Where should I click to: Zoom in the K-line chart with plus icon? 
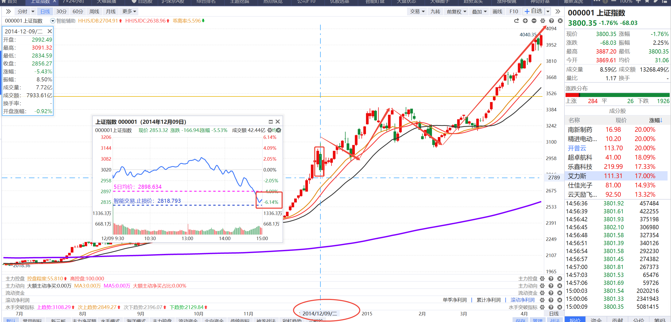coord(525,21)
